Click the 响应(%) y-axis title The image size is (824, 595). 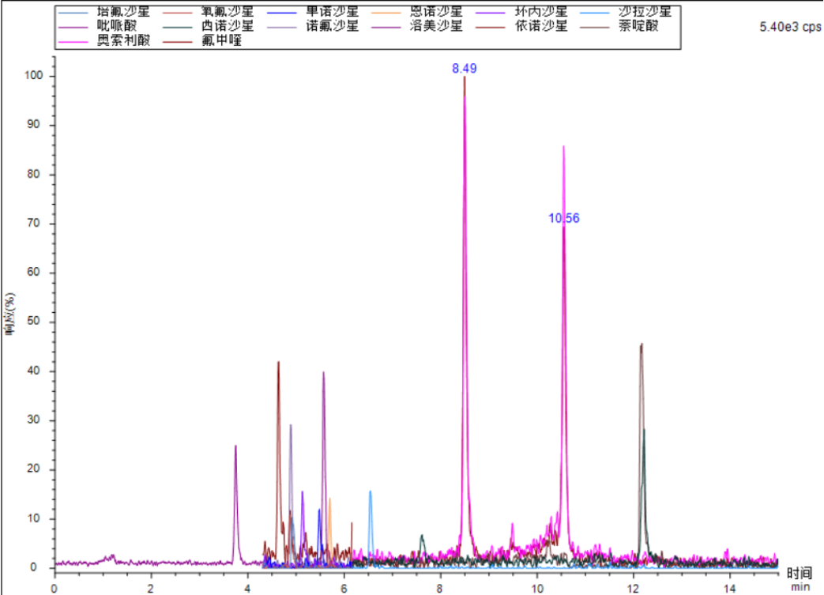point(10,316)
